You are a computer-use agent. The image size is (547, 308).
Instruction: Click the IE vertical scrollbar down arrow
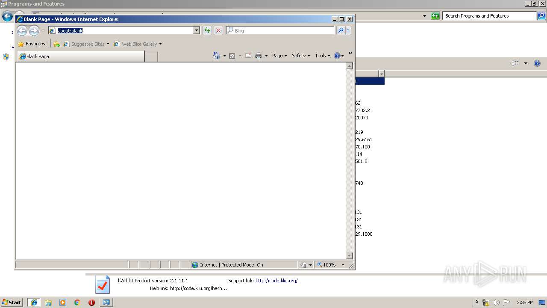coord(349,256)
